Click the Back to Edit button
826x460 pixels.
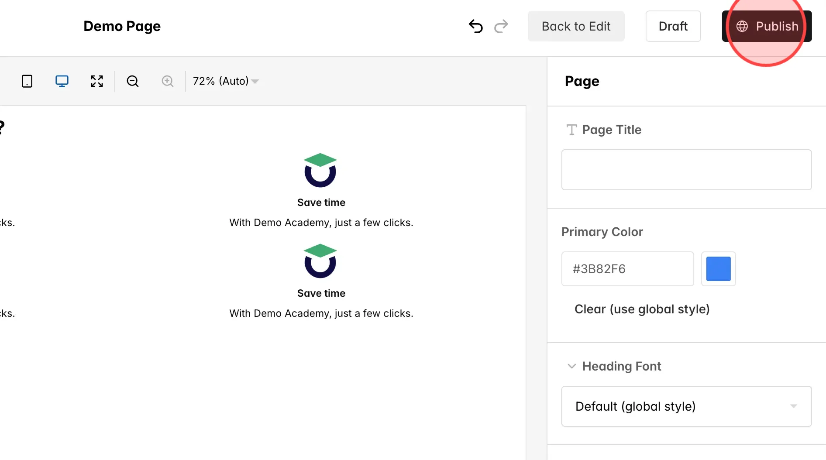point(576,26)
